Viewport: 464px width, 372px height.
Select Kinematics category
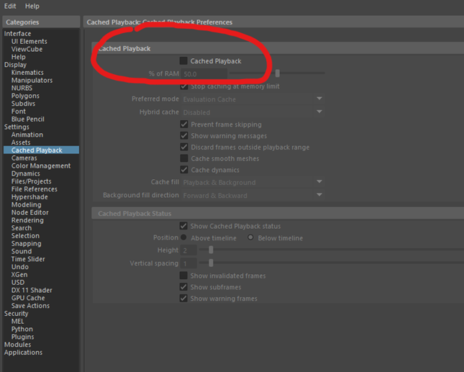[27, 73]
